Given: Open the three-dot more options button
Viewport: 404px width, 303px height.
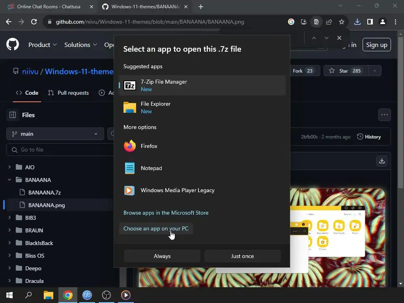Looking at the screenshot, I should click(x=384, y=115).
